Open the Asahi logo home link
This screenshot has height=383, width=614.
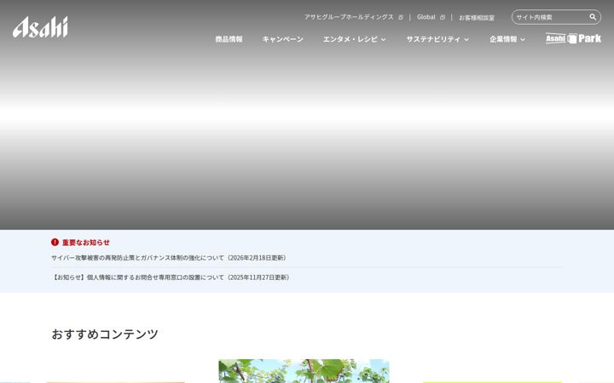point(40,27)
